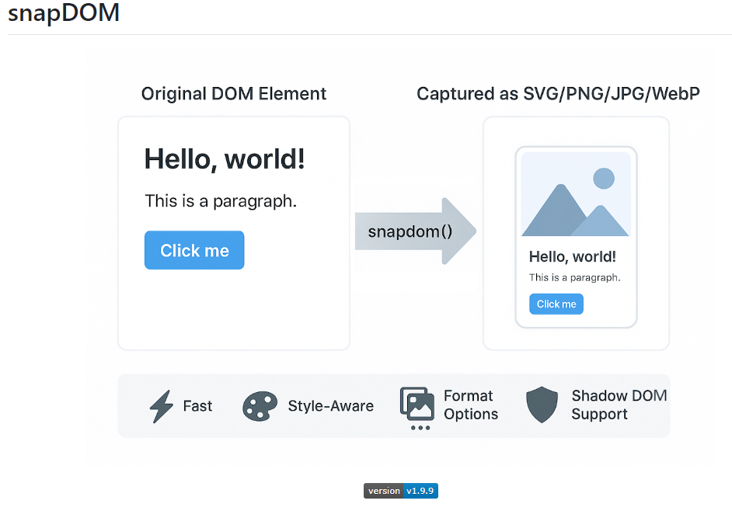Click the "Style-Aware" text label
Image resolution: width=732 pixels, height=511 pixels.
coord(330,406)
